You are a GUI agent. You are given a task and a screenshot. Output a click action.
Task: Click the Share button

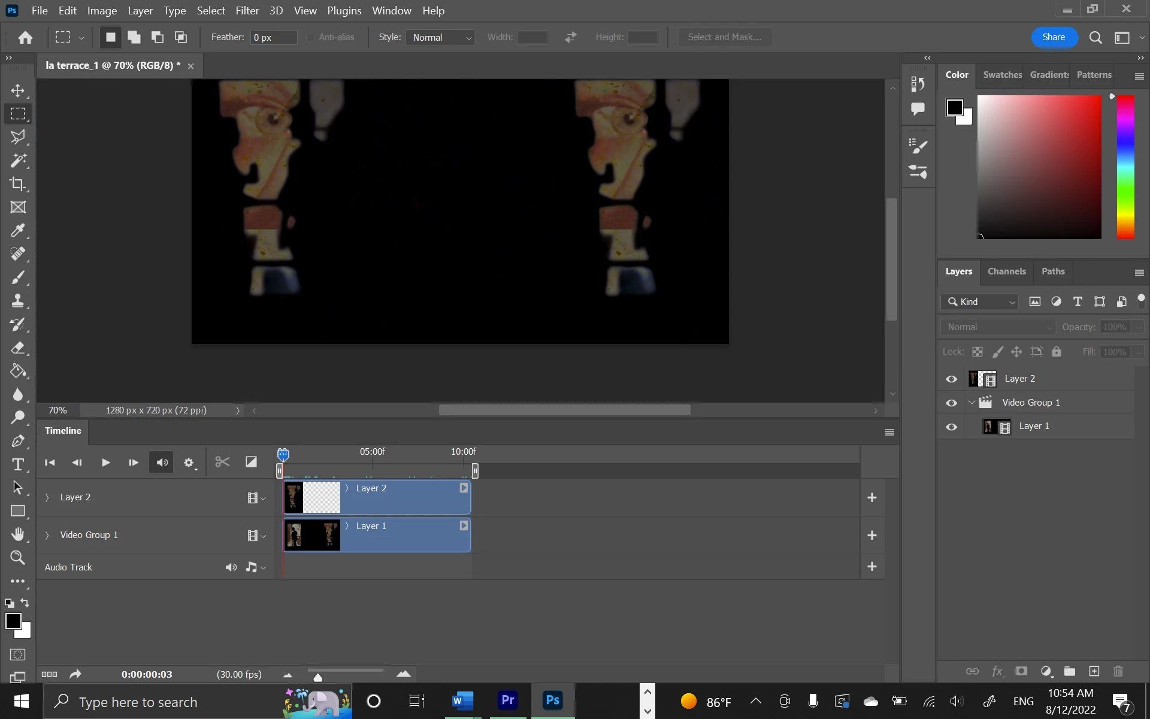point(1053,37)
